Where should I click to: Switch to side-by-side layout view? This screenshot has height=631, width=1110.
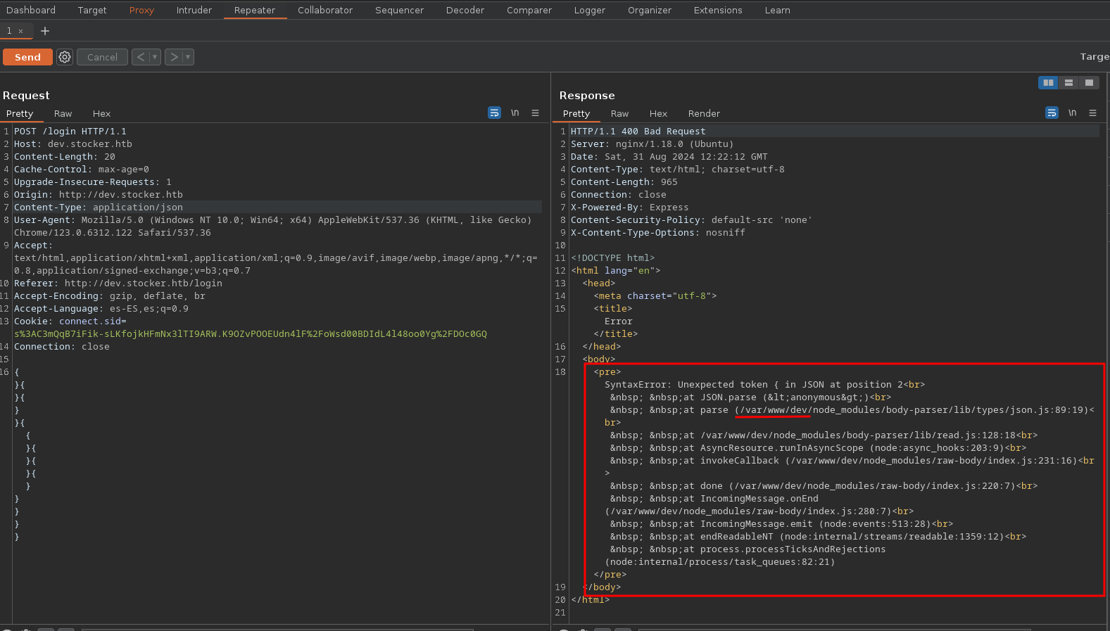pos(1048,83)
